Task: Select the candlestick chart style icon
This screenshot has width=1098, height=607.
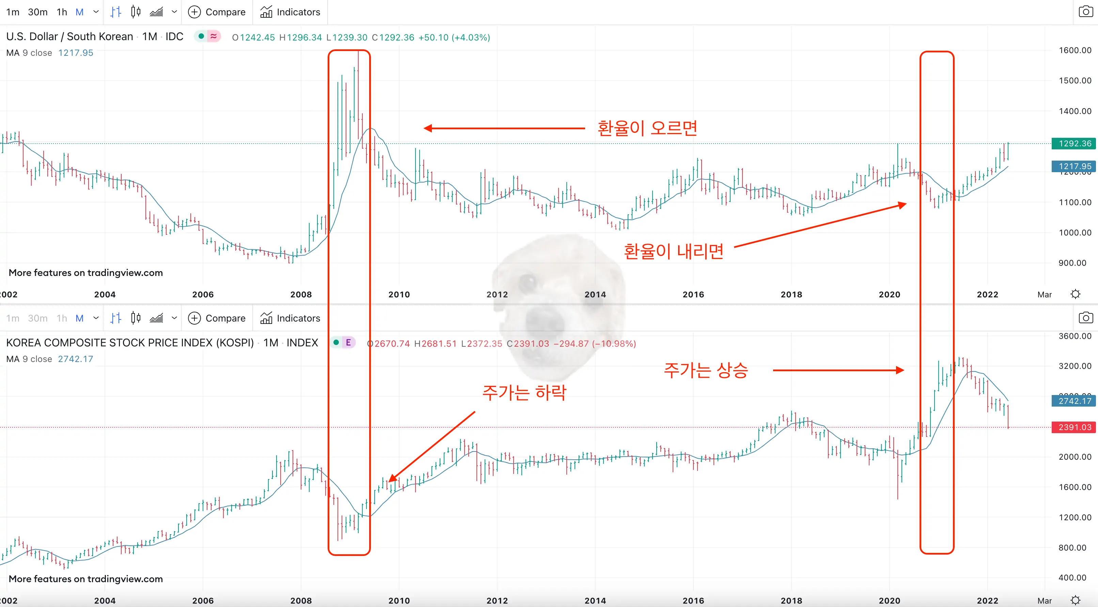Action: tap(136, 12)
